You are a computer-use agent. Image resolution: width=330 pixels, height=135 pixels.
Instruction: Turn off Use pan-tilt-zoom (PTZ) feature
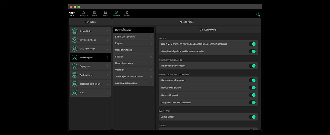(252, 103)
